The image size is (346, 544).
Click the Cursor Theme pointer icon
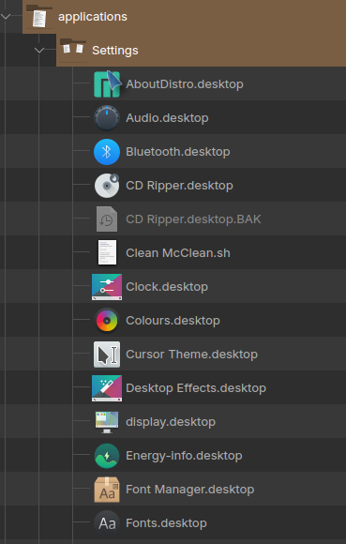click(x=107, y=355)
